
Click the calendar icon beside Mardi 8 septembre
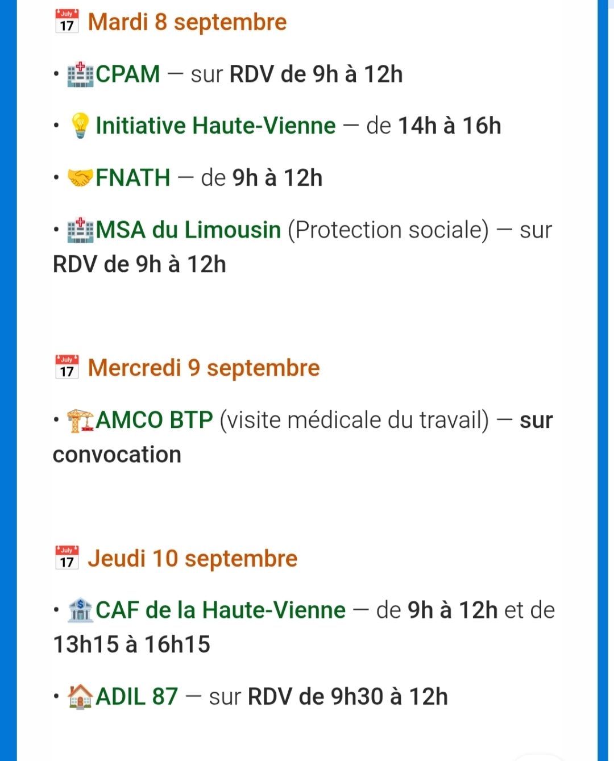[x=67, y=22]
